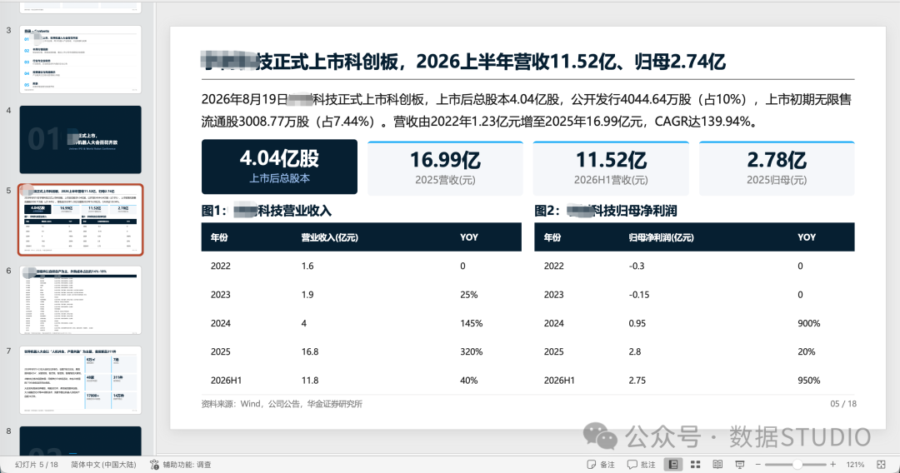Click YOY 25% cell

469,295
